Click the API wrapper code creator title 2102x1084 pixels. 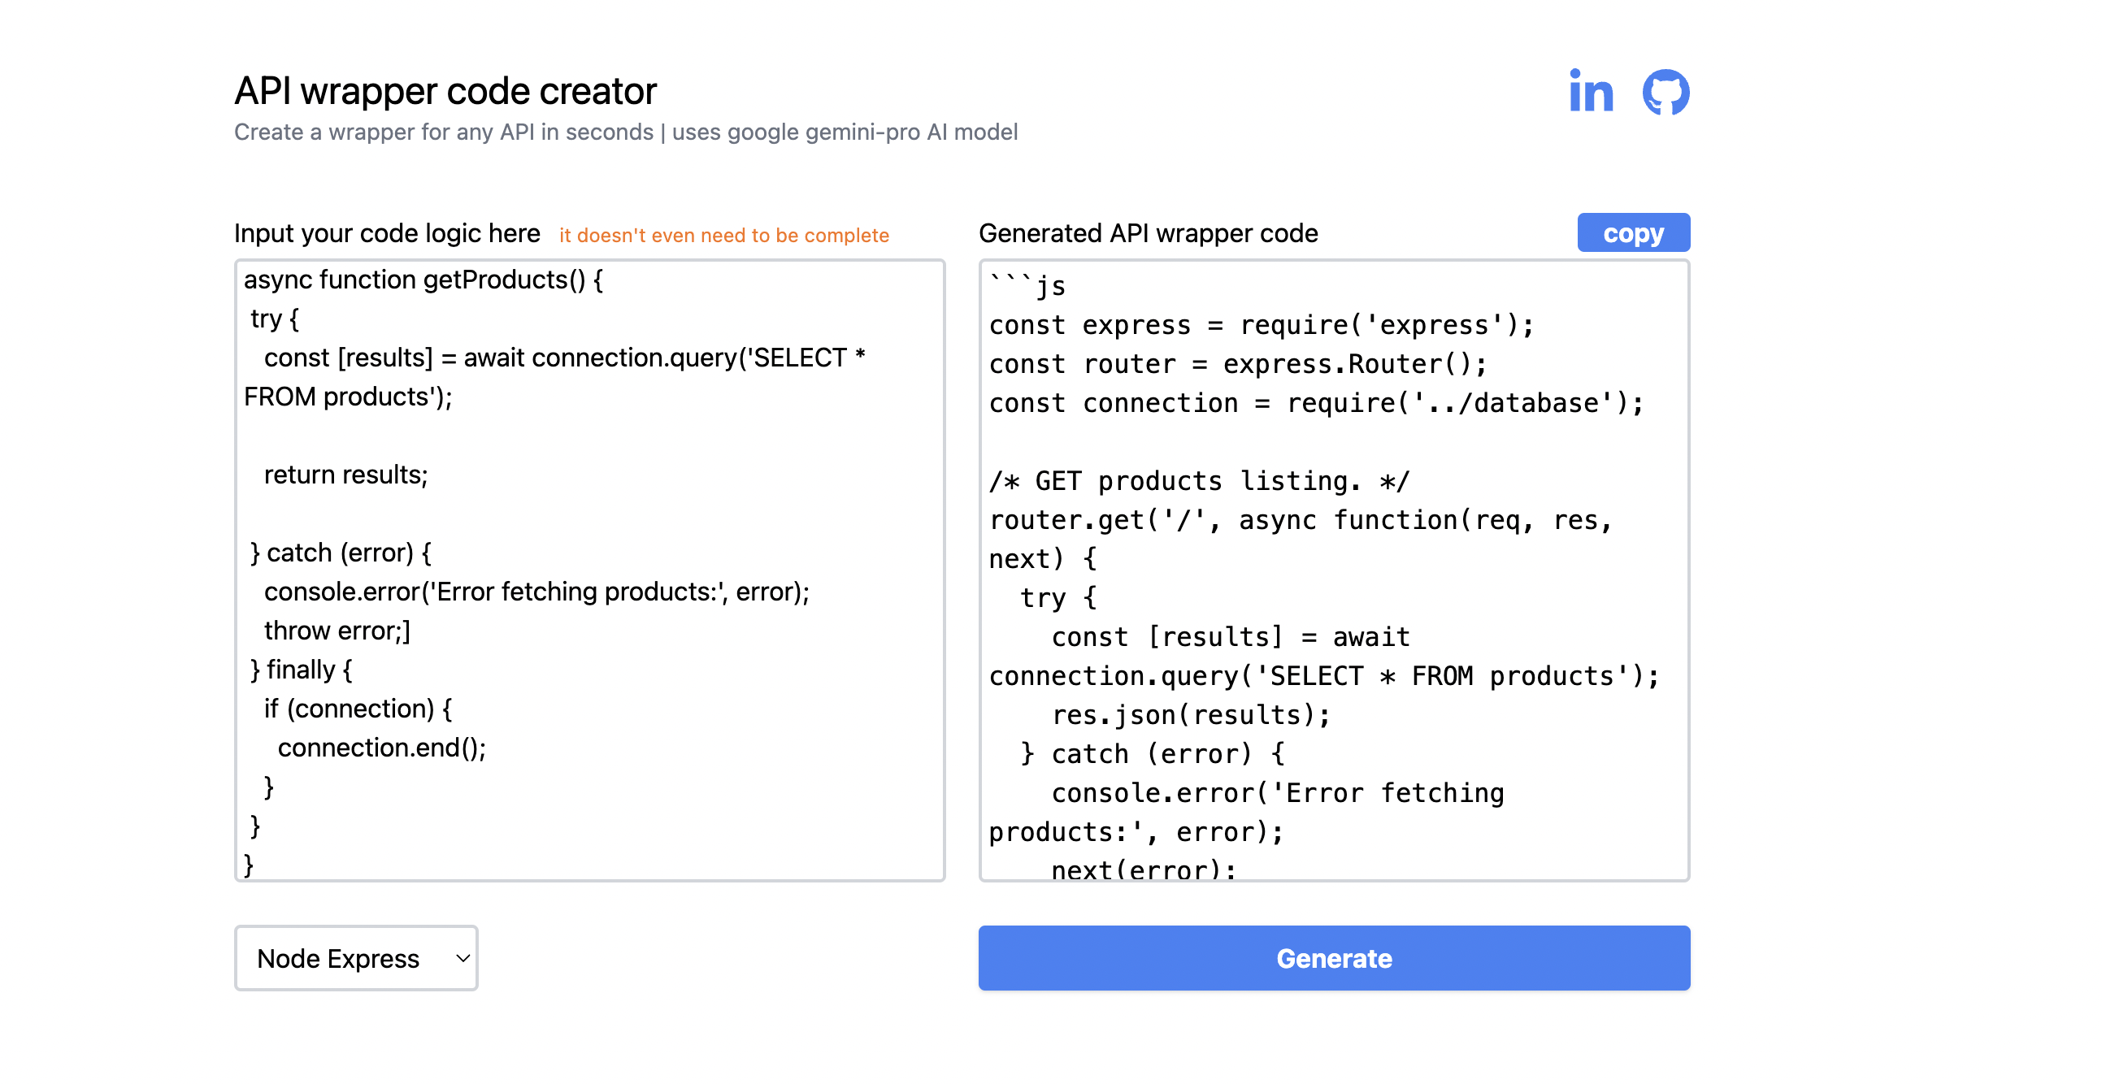[x=445, y=90]
